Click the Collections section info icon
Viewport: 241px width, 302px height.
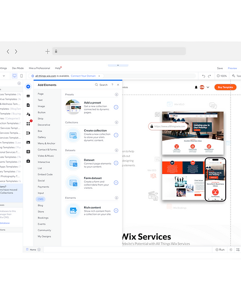tap(117, 122)
